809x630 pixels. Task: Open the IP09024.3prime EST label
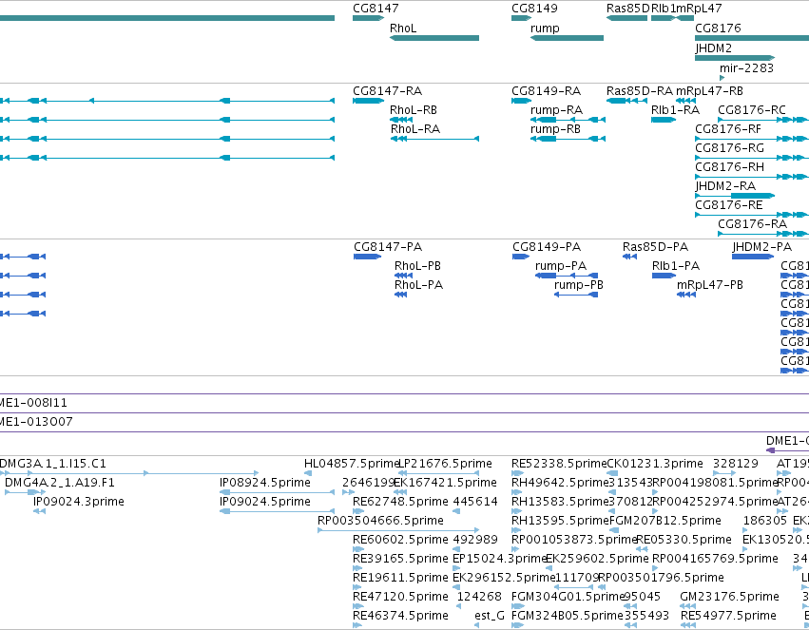79,502
